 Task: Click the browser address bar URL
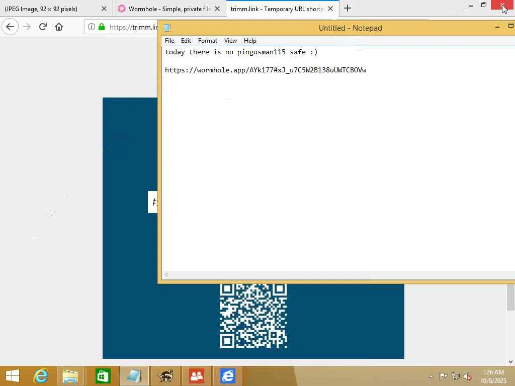coord(133,27)
